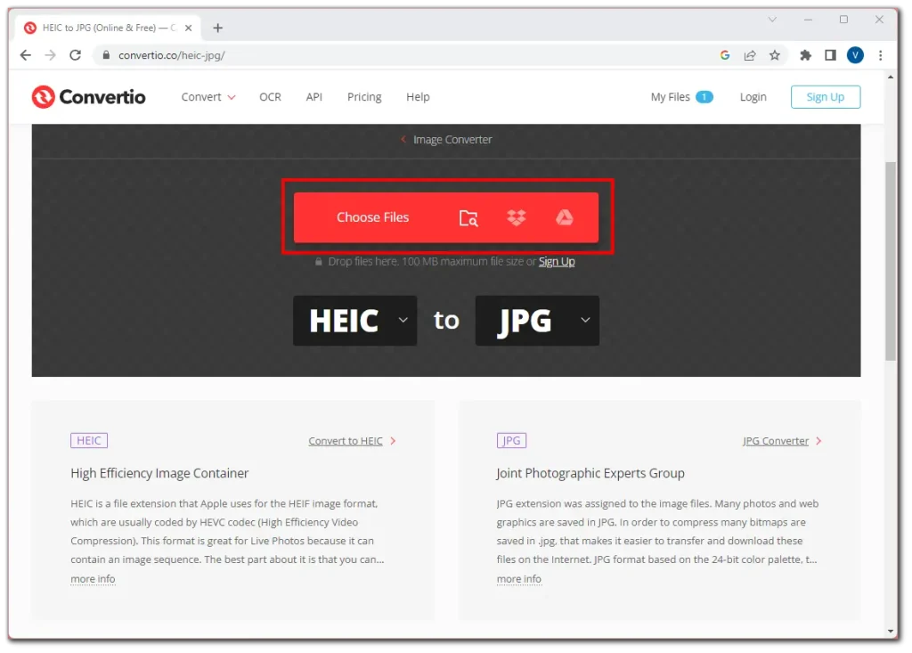Go back to Image Converter
This screenshot has height=653, width=912.
click(x=447, y=140)
